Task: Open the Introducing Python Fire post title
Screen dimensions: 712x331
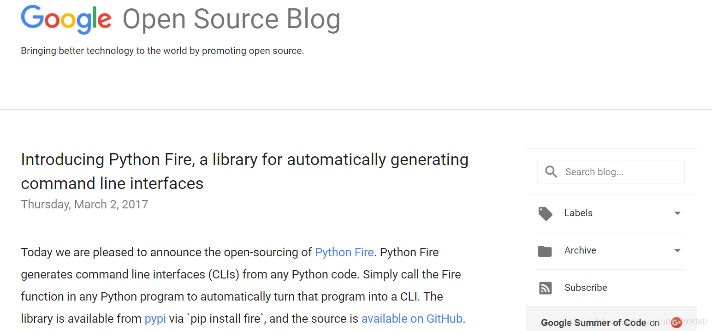Action: [245, 171]
